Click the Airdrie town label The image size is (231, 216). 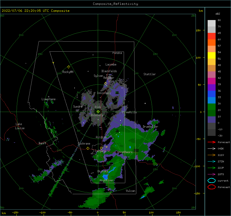point(101,137)
